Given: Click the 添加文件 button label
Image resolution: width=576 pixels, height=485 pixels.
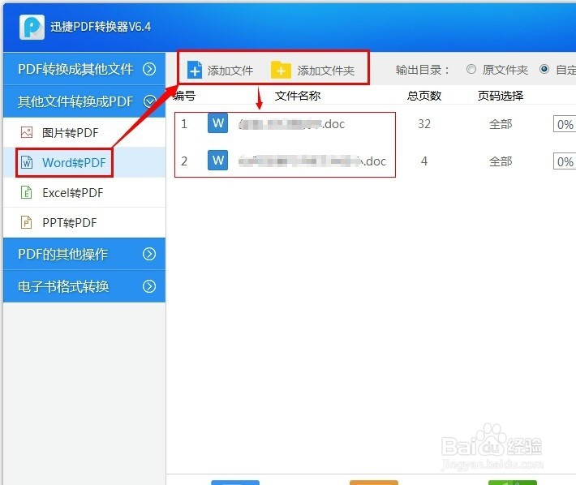Looking at the screenshot, I should [230, 70].
